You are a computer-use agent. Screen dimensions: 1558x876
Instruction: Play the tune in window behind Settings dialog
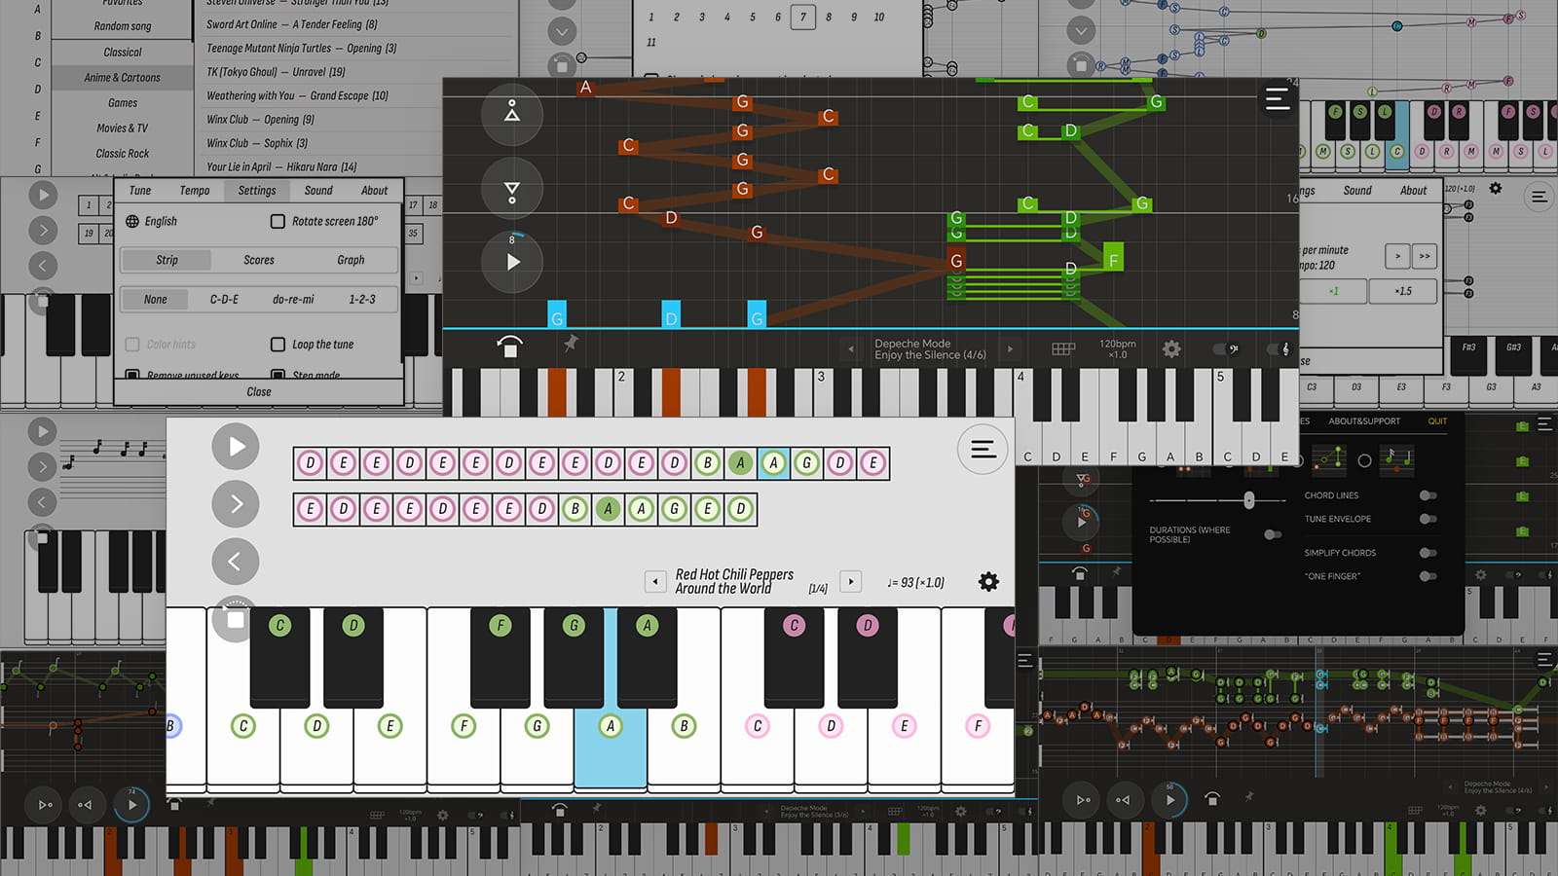point(43,195)
